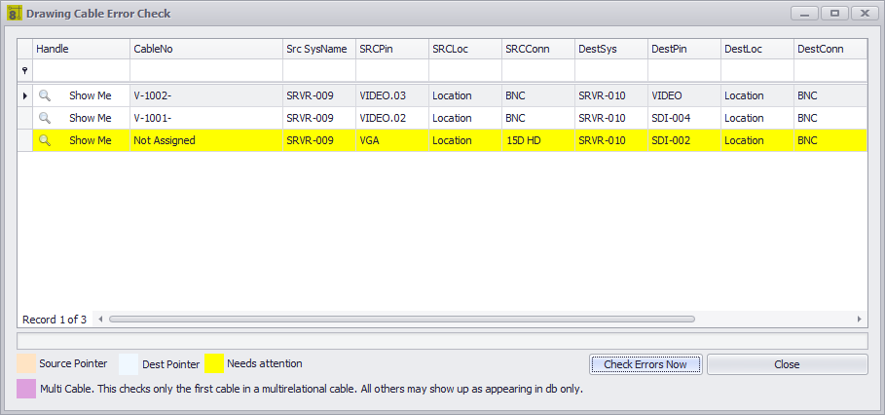Click the pink Multi Cable swatch

(x=26, y=389)
